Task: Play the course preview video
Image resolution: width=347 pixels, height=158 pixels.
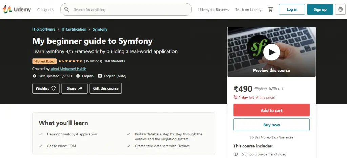Action: coord(271,52)
